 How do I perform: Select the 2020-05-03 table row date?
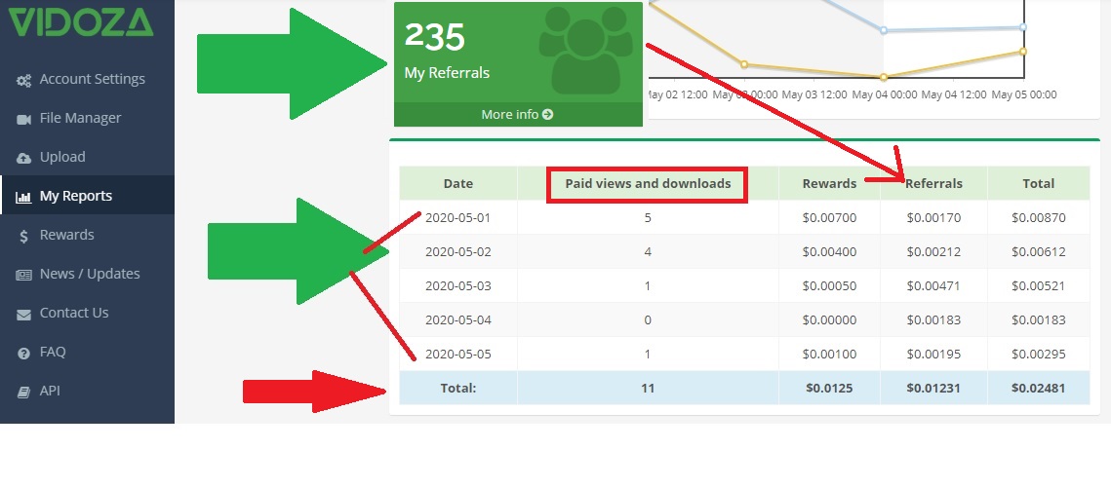457,285
